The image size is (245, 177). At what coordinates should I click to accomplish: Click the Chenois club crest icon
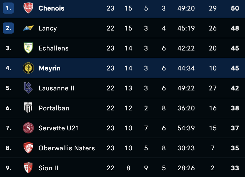point(28,8)
